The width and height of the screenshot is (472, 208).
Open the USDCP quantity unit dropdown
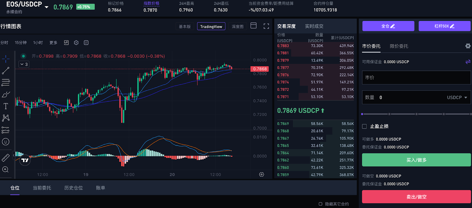click(x=457, y=97)
